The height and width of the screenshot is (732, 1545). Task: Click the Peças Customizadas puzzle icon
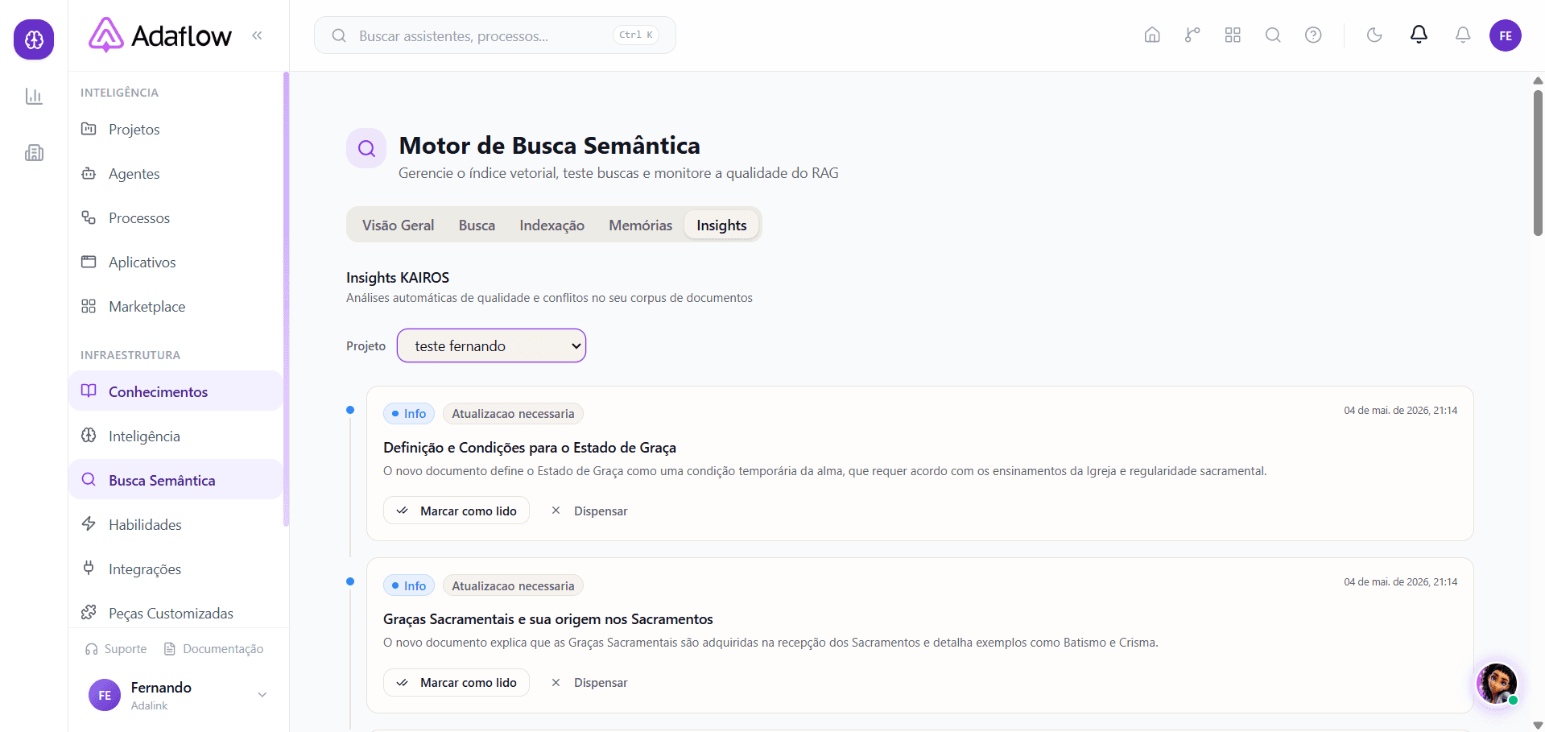coord(89,612)
